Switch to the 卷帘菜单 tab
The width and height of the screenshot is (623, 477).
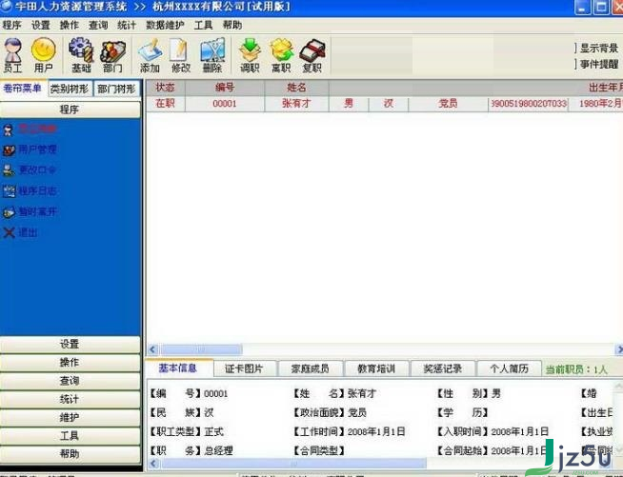click(23, 89)
